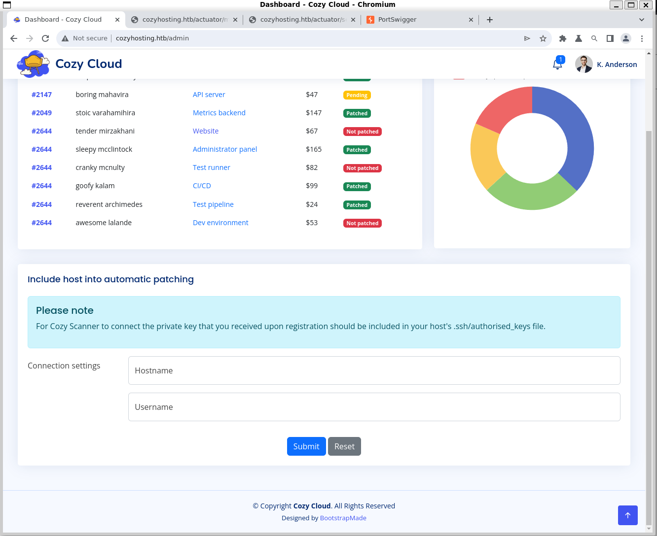
Task: Click the Cozy Cloud logo image
Action: (33, 64)
